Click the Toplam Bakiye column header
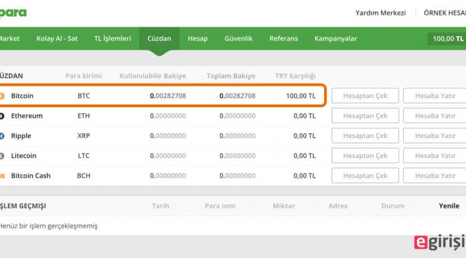This screenshot has width=466, height=258. click(x=231, y=76)
